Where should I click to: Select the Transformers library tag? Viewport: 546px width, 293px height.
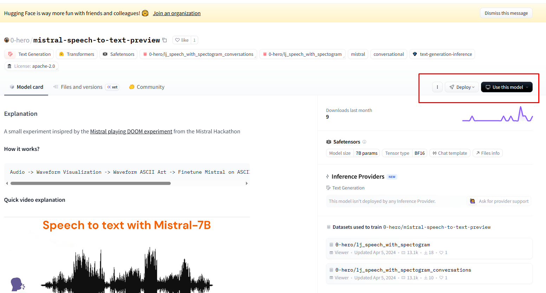click(77, 54)
